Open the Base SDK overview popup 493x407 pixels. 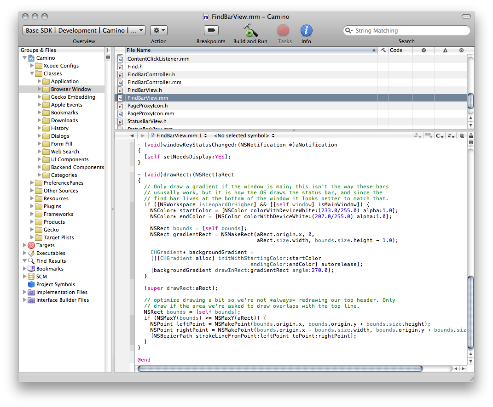[x=84, y=30]
